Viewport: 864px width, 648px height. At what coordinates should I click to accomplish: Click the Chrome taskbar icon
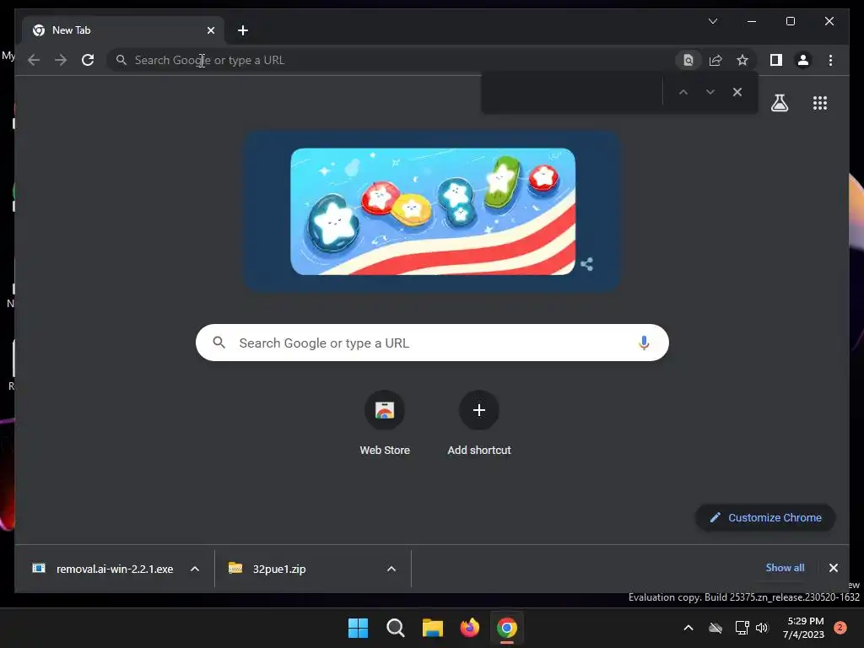pos(507,628)
